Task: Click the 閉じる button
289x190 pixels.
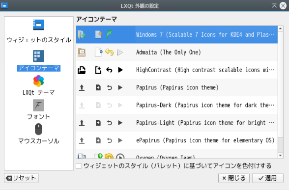Action: point(234,178)
